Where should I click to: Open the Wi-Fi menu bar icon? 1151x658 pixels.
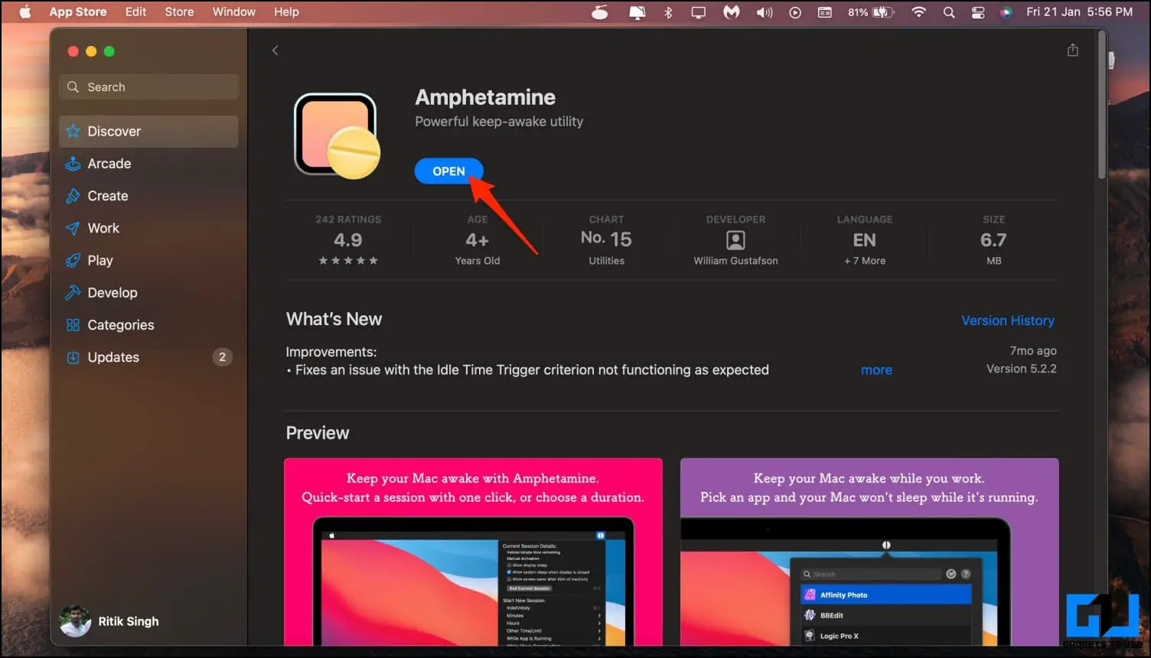pyautogui.click(x=919, y=12)
